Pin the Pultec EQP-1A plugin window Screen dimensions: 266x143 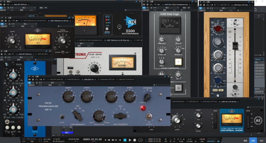[165, 76]
